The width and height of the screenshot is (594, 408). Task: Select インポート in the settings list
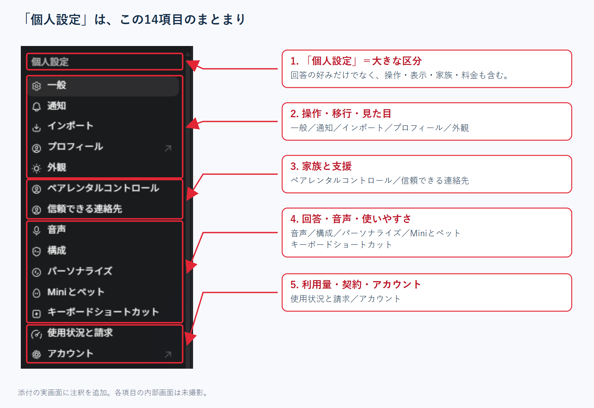(103, 126)
